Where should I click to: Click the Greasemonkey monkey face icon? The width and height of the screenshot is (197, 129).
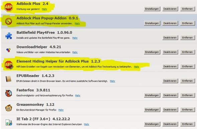[9, 108]
